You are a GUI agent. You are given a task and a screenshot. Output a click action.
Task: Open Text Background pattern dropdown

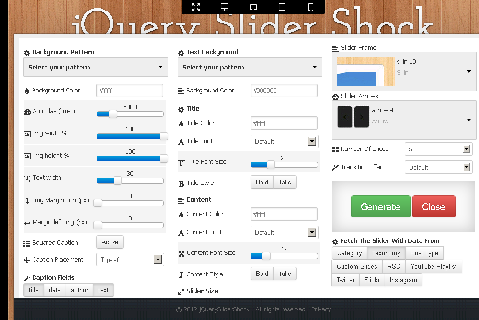250,67
